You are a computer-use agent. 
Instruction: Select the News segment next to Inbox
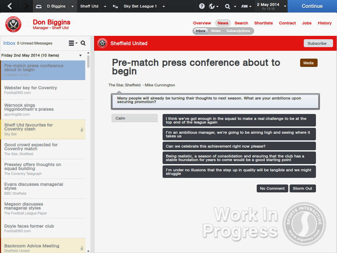point(216,31)
